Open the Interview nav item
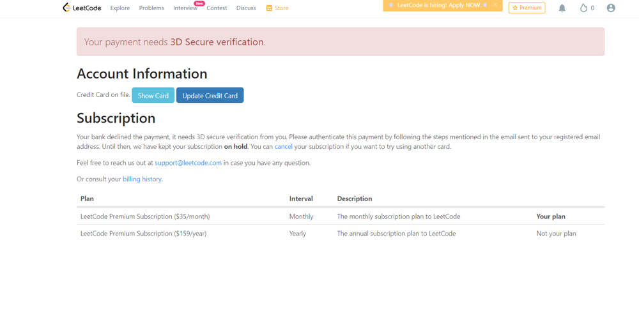The image size is (639, 332). tap(185, 8)
